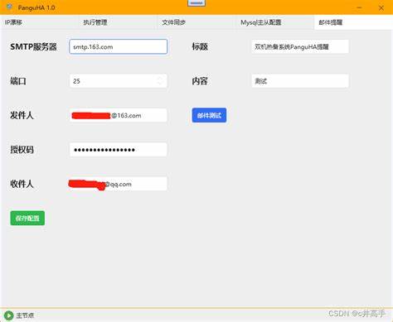Screen dimensions: 393x322
Task: Minimize the PanguHA window
Action: pyautogui.click(x=359, y=7)
